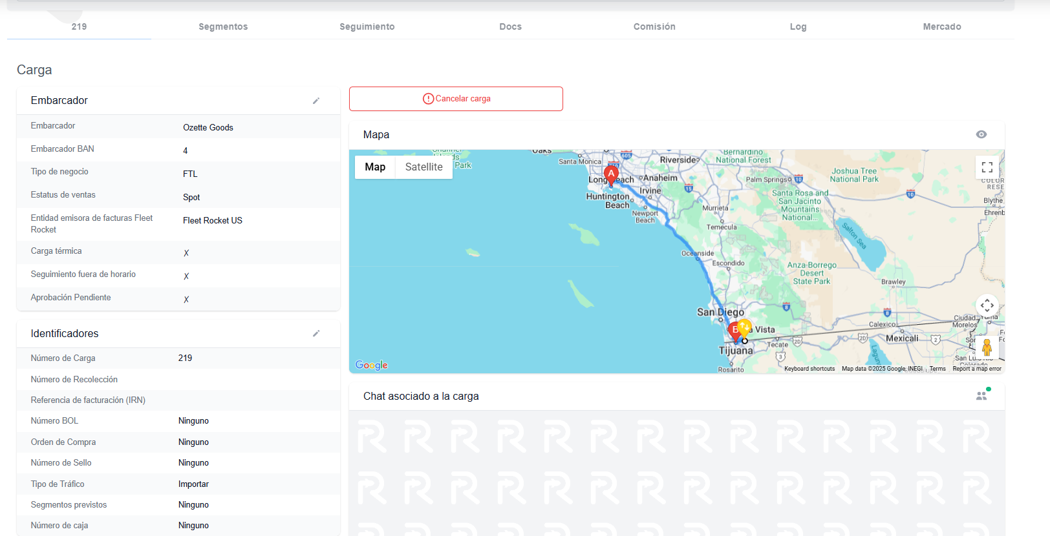Click the Cancelar carga button
1050x536 pixels.
(x=456, y=99)
